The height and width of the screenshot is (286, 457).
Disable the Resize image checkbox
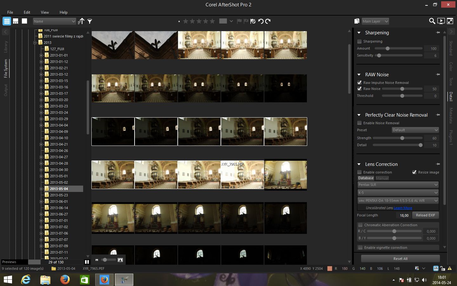414,172
